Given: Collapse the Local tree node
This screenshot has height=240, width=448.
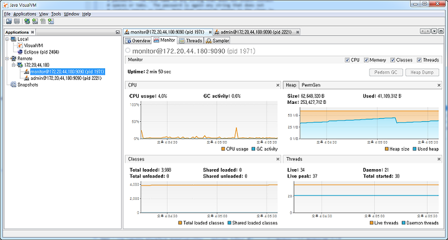Looking at the screenshot, I should [x=7, y=39].
